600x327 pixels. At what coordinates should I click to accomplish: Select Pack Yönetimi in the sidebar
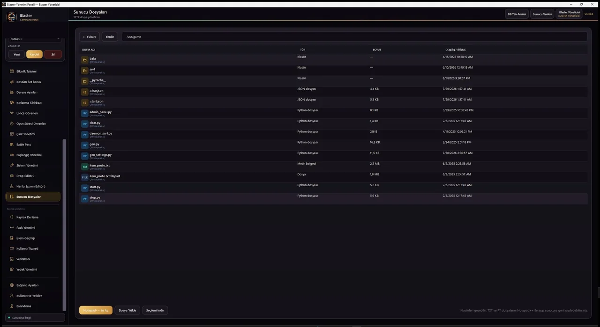click(33, 228)
